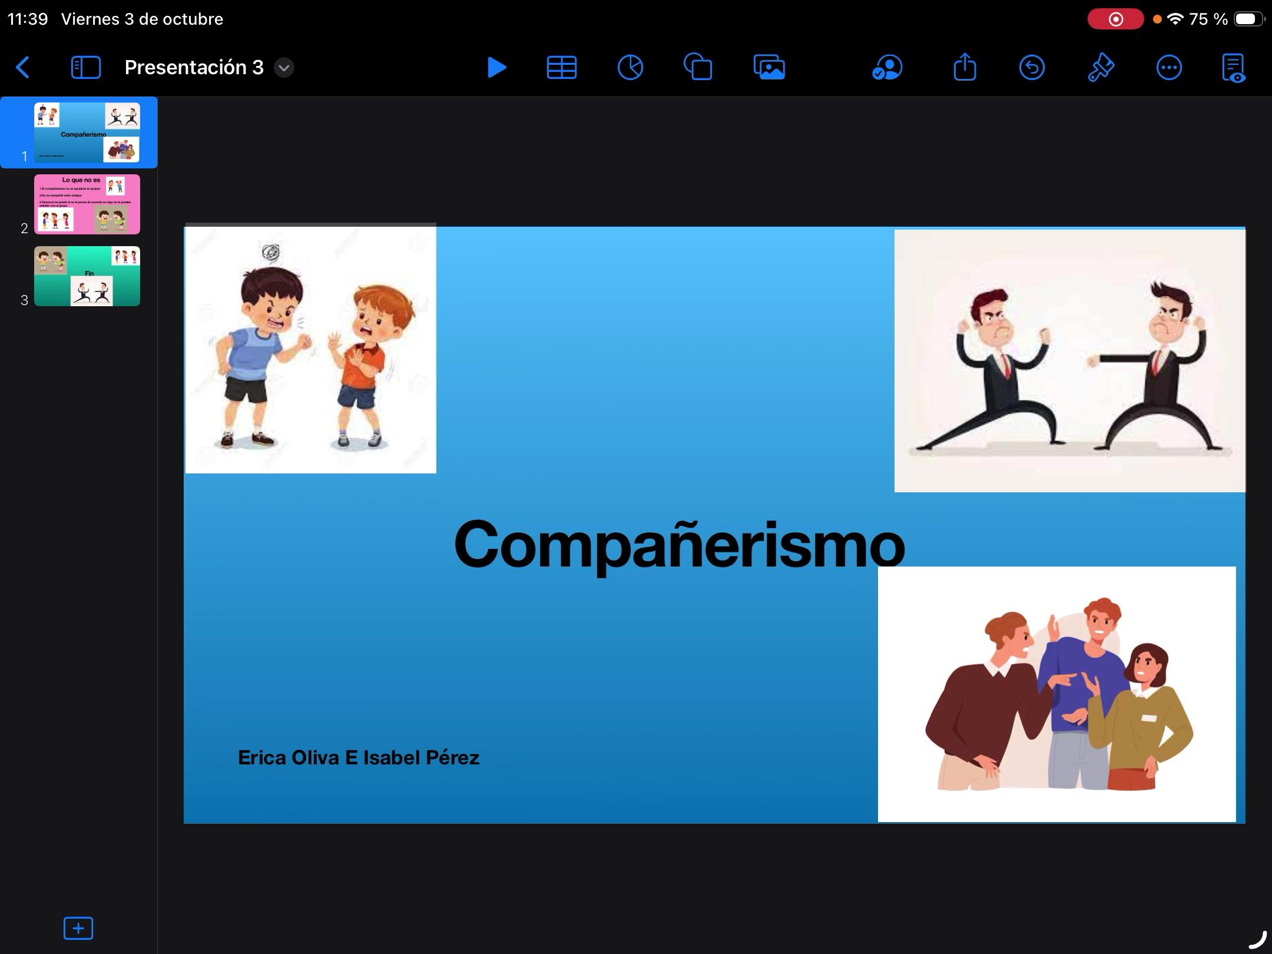Select slide 3 Fin thumbnail
The height and width of the screenshot is (954, 1272).
(87, 276)
